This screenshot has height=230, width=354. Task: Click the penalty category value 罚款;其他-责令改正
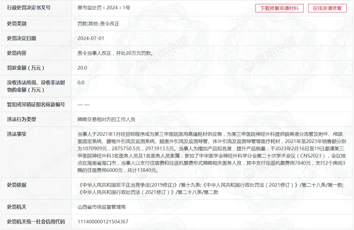click(x=98, y=24)
